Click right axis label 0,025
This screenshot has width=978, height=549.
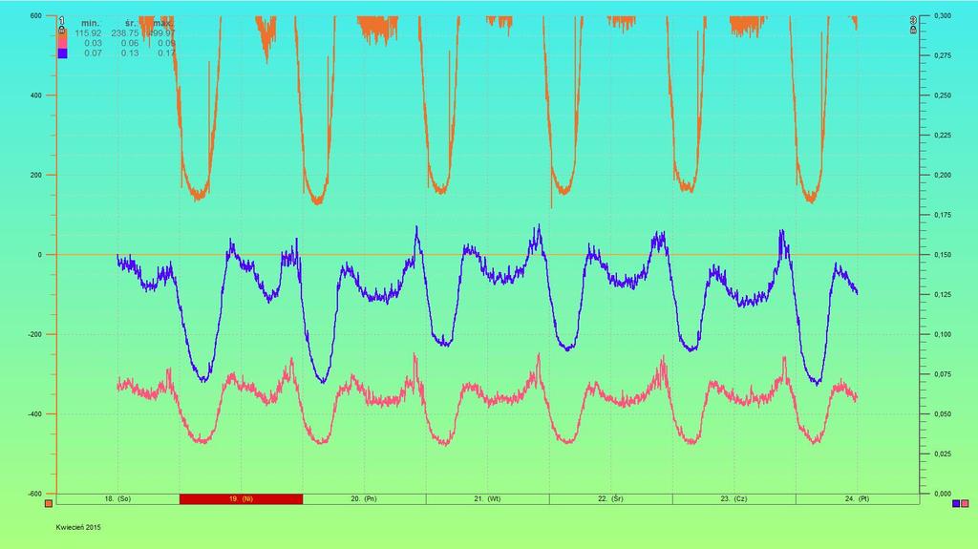943,454
